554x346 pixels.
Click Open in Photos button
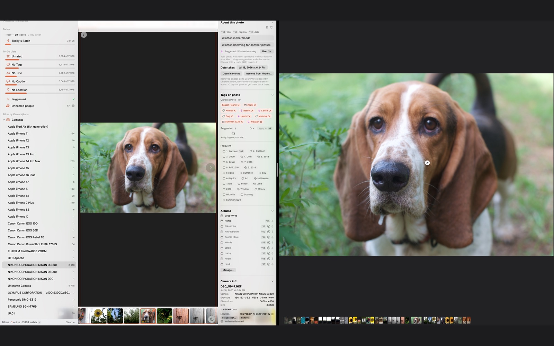(x=231, y=74)
